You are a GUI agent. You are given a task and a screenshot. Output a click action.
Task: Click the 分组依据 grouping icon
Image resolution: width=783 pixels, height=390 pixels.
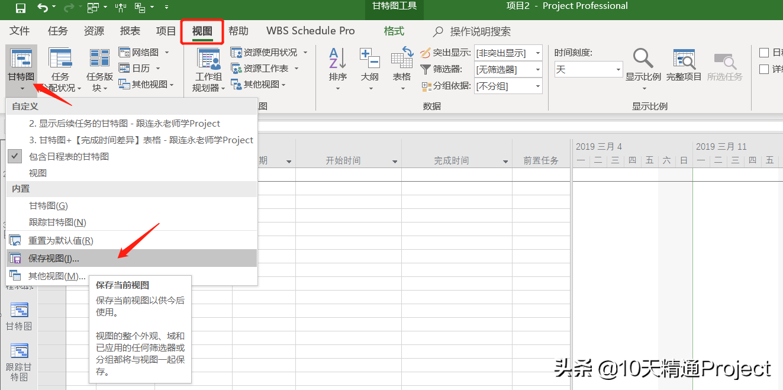tap(427, 86)
